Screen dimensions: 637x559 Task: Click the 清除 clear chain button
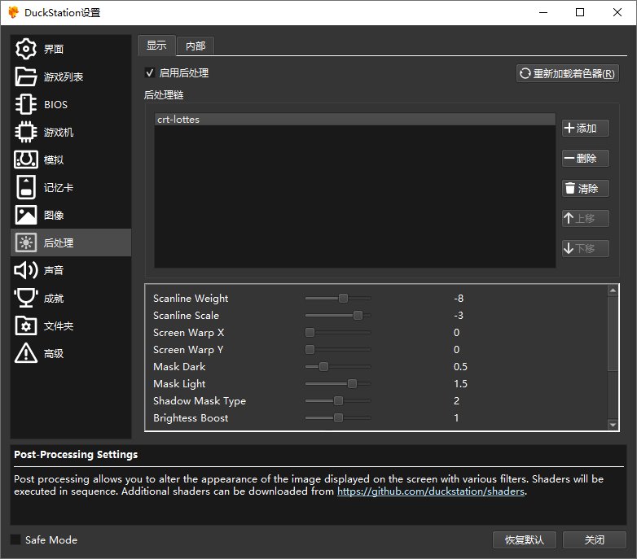coord(586,188)
